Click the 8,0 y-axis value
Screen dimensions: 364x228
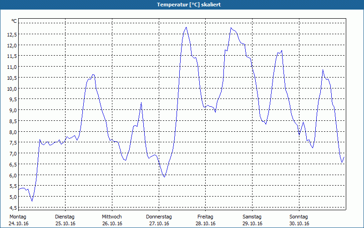pos(13,132)
